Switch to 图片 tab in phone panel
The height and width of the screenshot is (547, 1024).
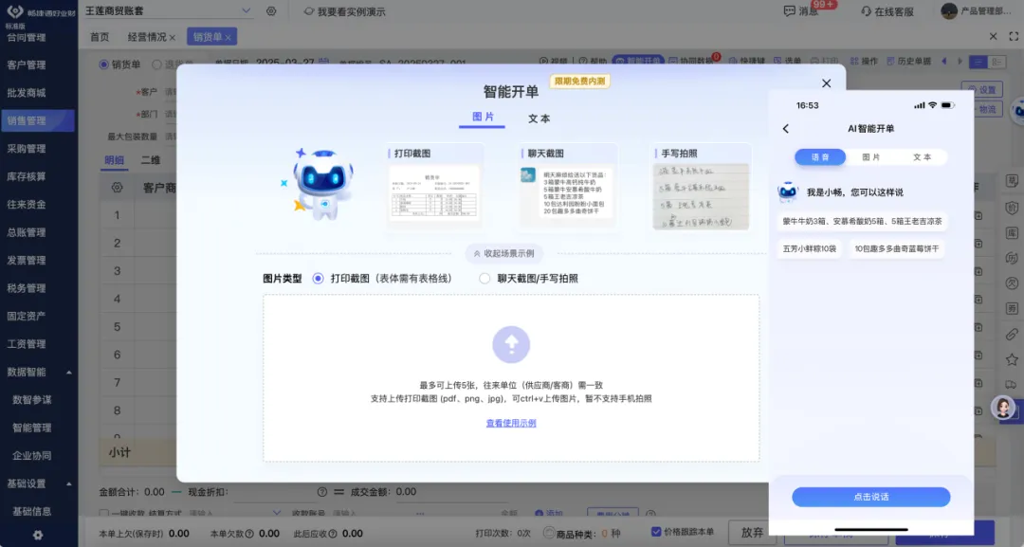click(870, 157)
